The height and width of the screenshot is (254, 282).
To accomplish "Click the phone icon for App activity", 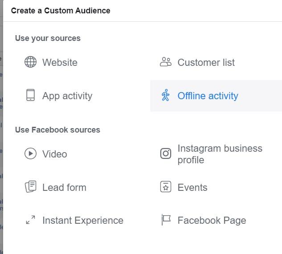I will tap(30, 95).
